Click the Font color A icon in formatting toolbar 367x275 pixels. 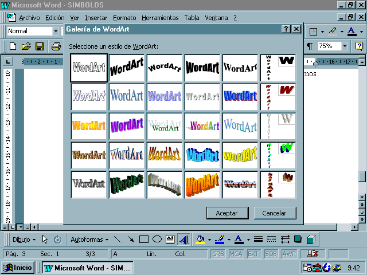(x=352, y=32)
